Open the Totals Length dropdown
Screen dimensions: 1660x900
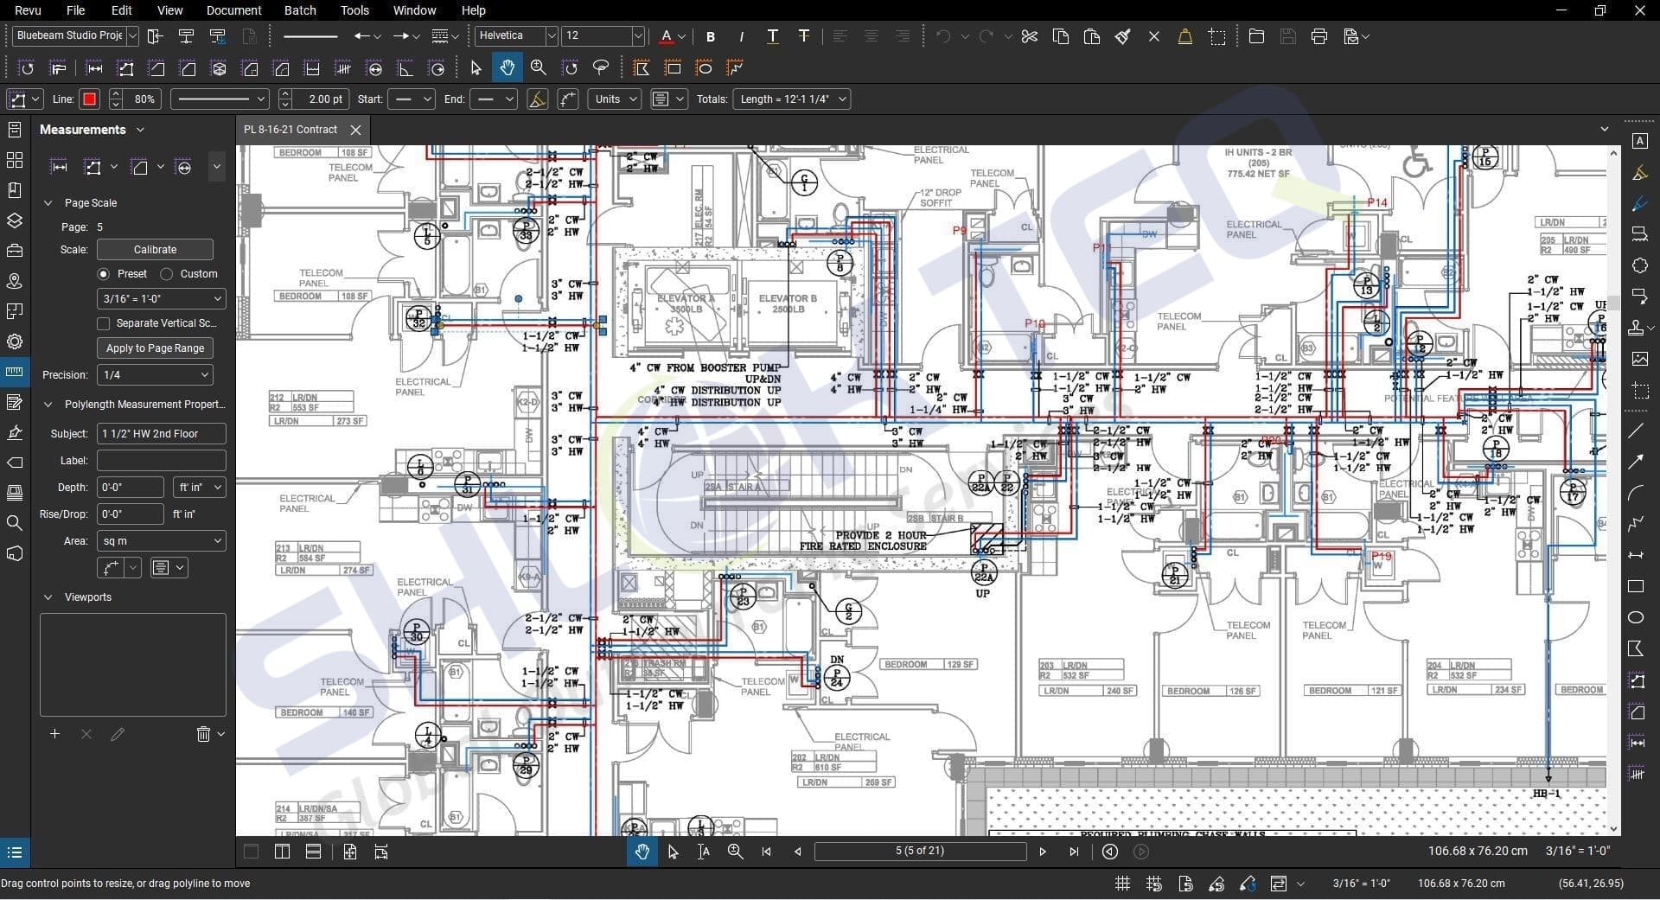(x=791, y=99)
